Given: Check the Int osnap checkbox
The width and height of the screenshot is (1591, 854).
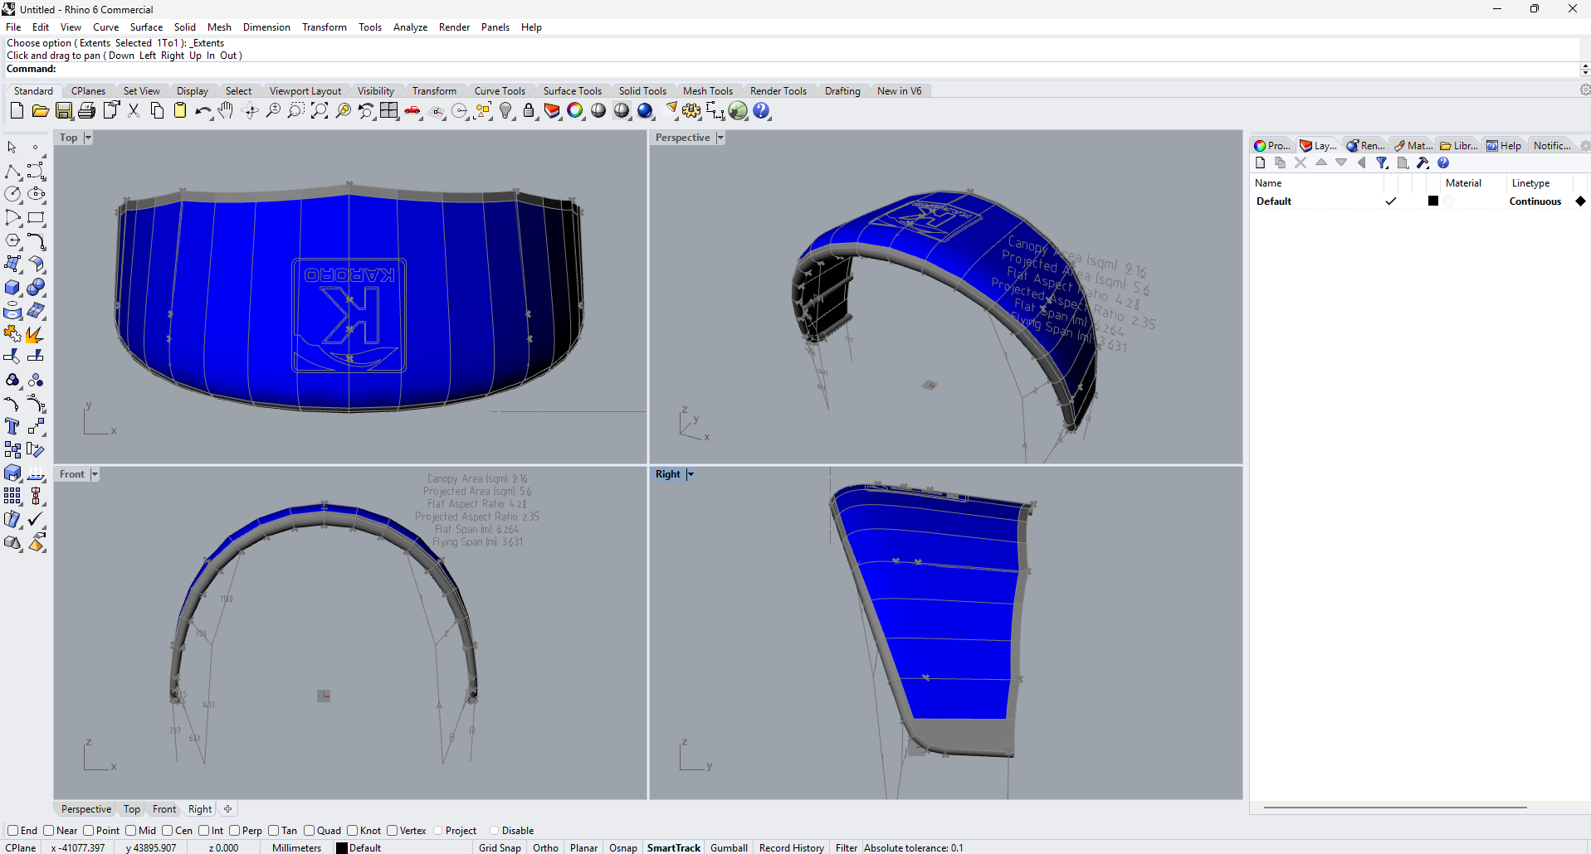Looking at the screenshot, I should click(204, 830).
